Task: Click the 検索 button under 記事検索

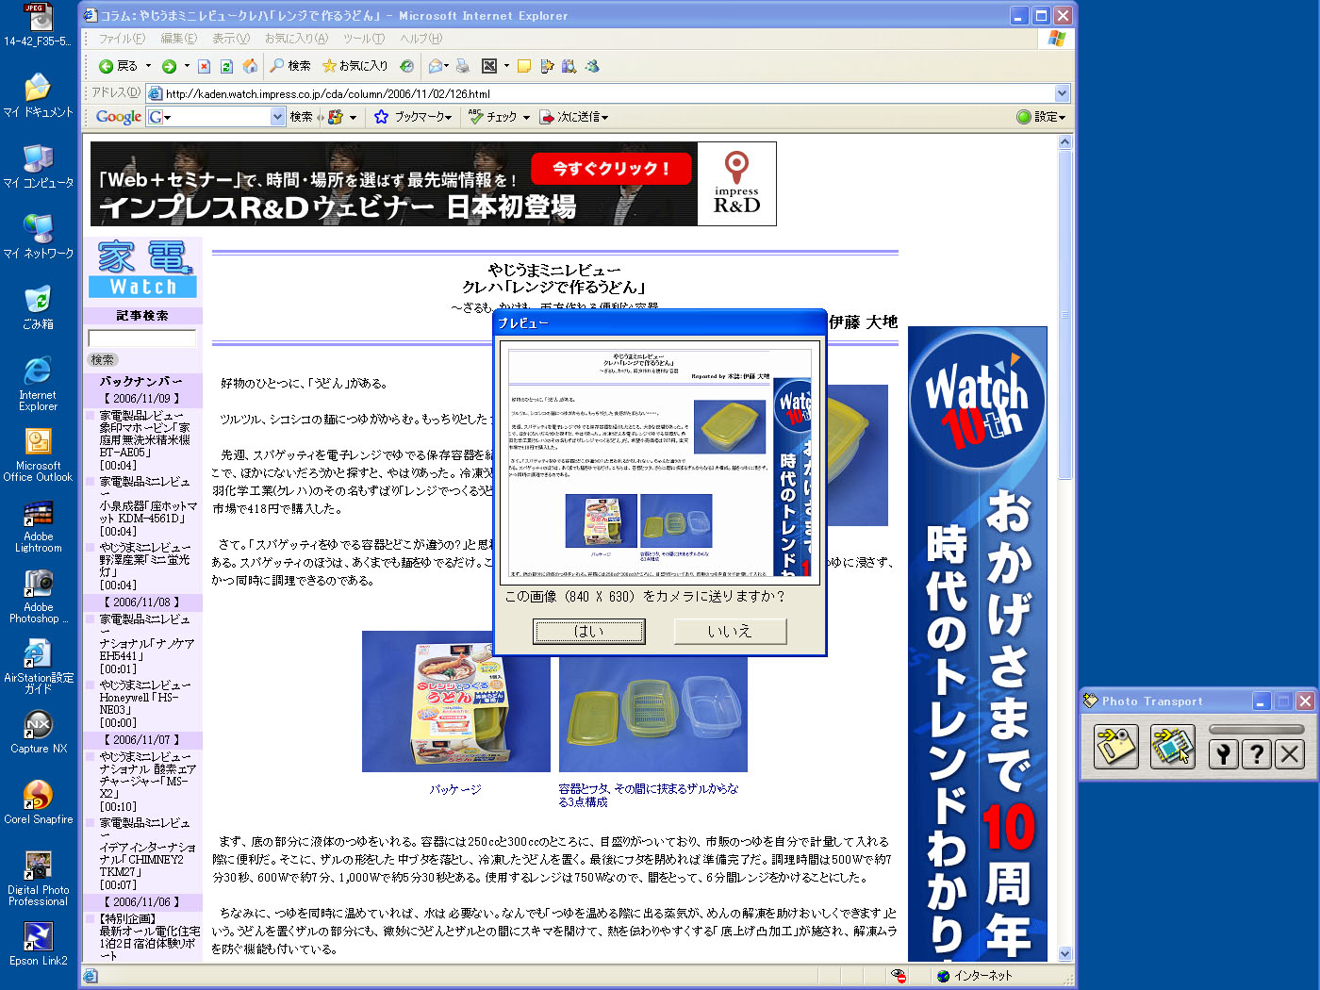Action: click(102, 359)
